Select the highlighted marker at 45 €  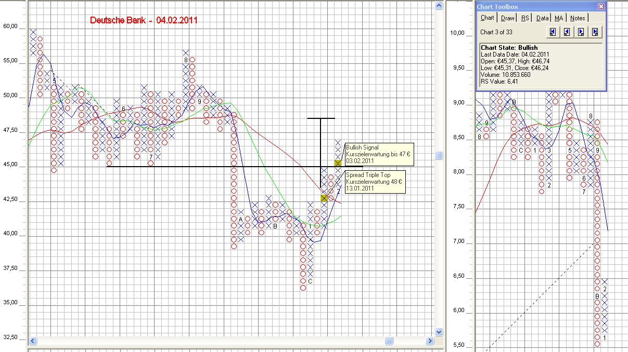(x=338, y=163)
